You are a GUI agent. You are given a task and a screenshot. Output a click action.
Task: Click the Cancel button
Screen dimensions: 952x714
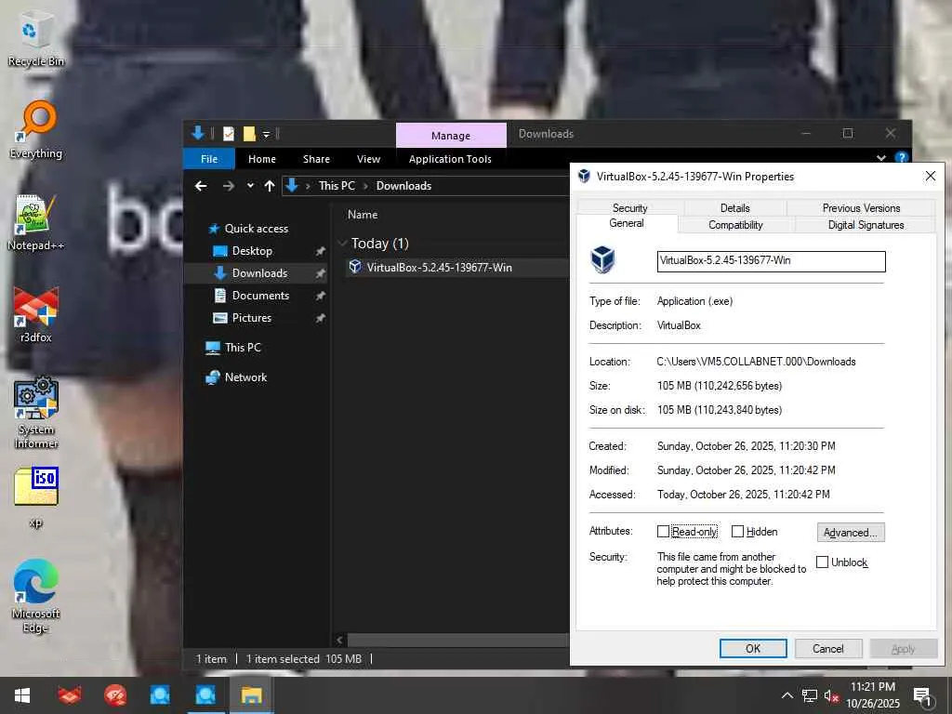pos(828,648)
